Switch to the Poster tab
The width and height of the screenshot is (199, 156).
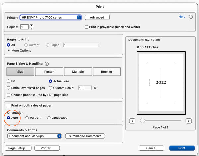click(49, 72)
